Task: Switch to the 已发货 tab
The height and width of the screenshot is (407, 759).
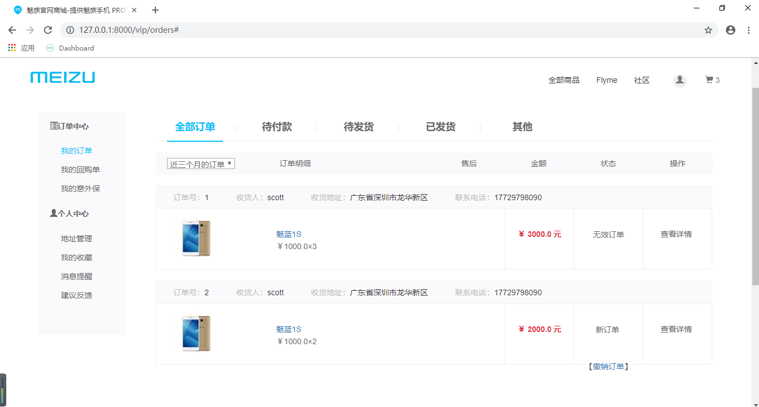Action: point(440,127)
